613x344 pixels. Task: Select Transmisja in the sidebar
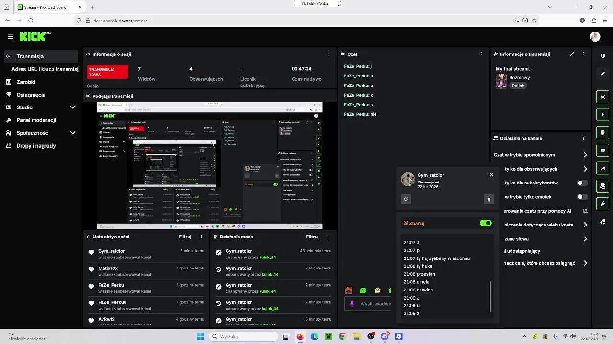pyautogui.click(x=41, y=56)
